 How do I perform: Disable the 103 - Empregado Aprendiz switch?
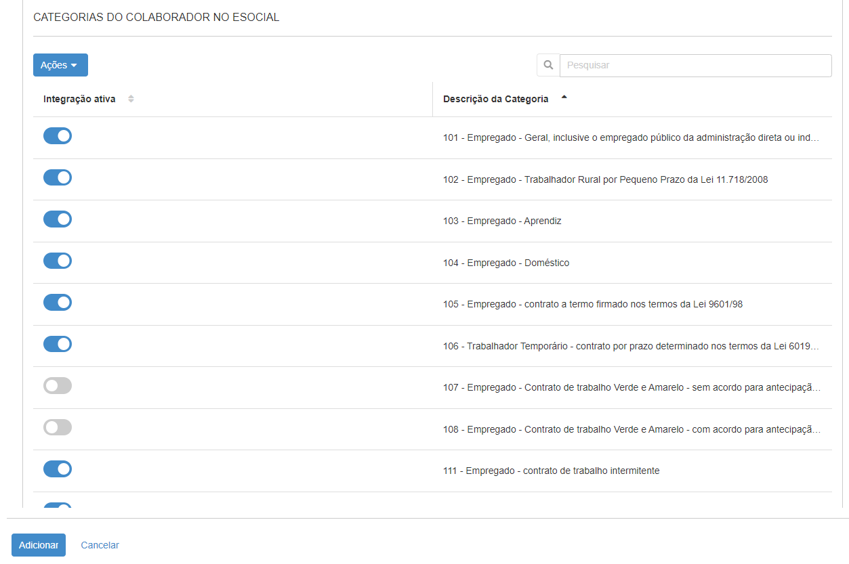[58, 219]
